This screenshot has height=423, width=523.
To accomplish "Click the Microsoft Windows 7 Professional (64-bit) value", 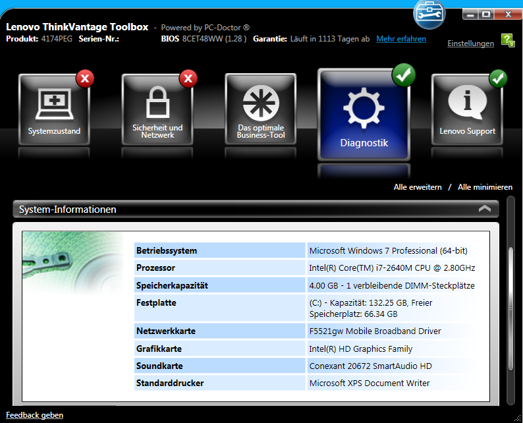I will (x=388, y=250).
